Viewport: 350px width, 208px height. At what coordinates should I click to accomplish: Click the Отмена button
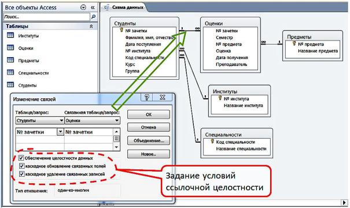149,128
